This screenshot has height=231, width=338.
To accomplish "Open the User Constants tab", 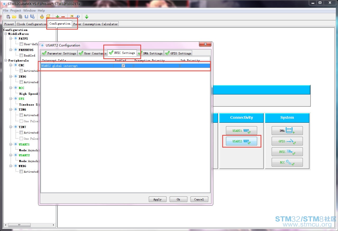I will 92,53.
